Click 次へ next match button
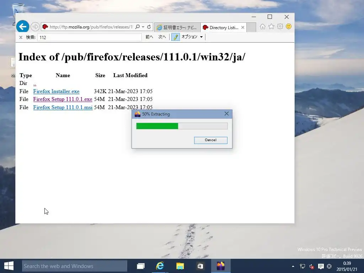364x273 pixels. 162,37
